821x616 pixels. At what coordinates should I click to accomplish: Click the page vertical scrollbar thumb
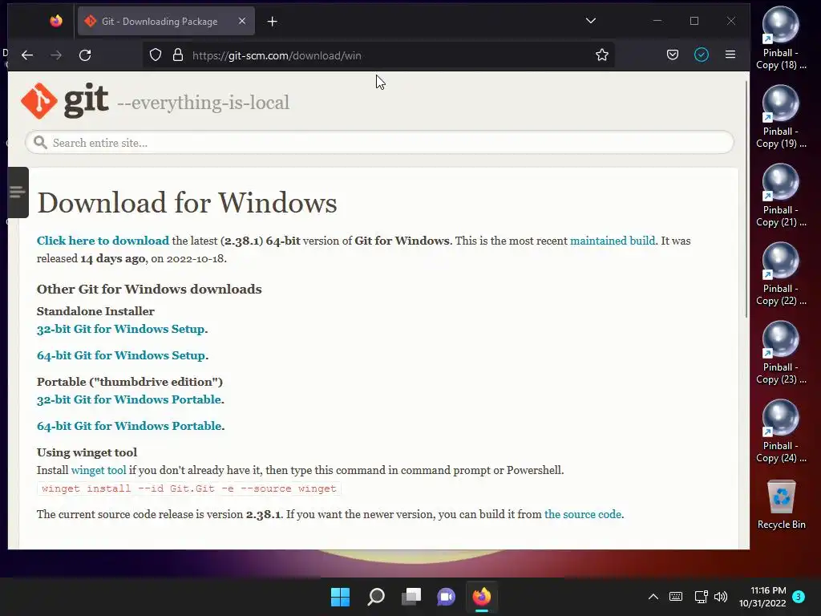click(x=746, y=199)
